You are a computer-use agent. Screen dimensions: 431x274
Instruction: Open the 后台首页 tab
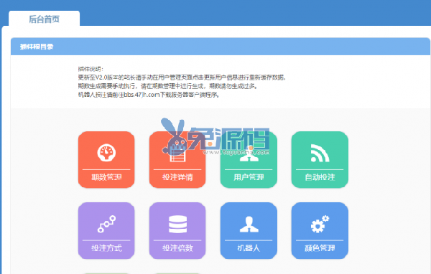tap(45, 19)
